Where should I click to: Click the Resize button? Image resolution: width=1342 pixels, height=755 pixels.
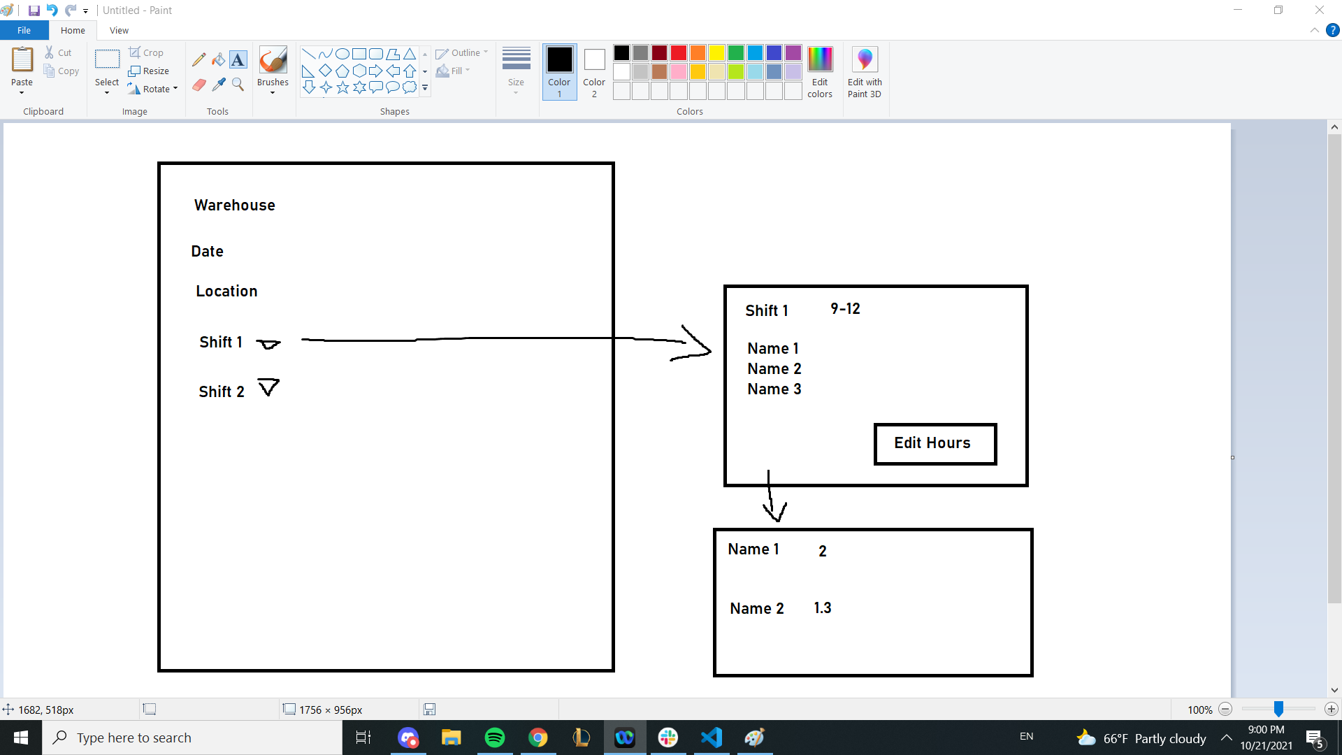(149, 71)
